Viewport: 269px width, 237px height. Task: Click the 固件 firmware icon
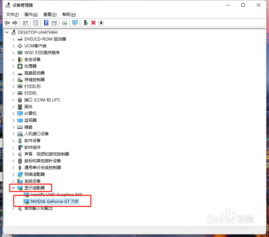(20, 107)
